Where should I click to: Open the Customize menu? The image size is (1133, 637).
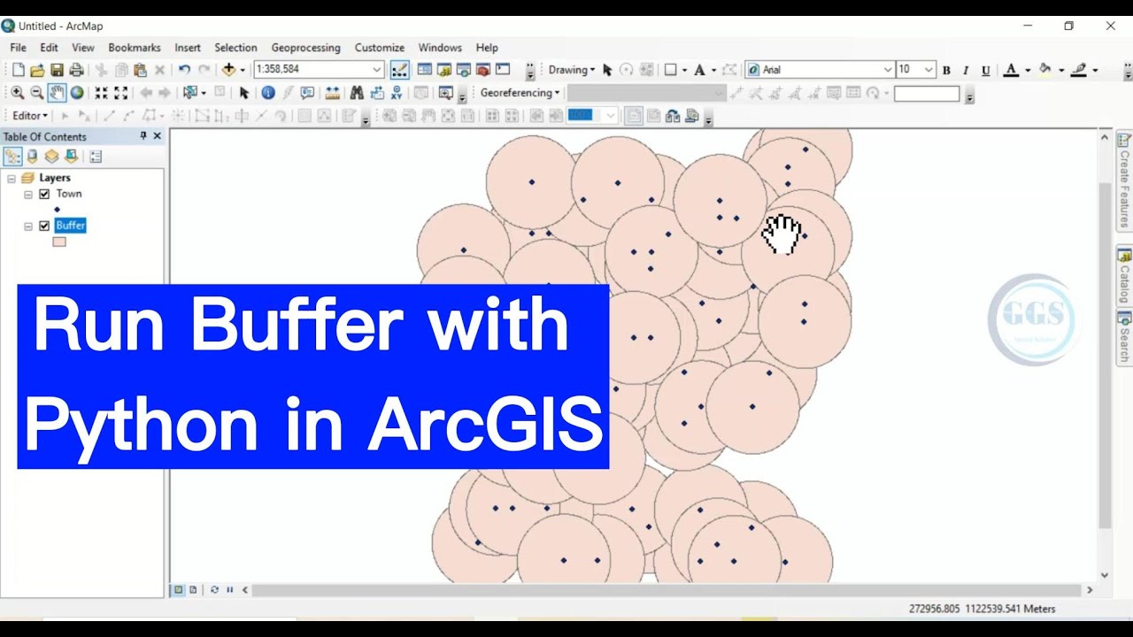click(380, 48)
